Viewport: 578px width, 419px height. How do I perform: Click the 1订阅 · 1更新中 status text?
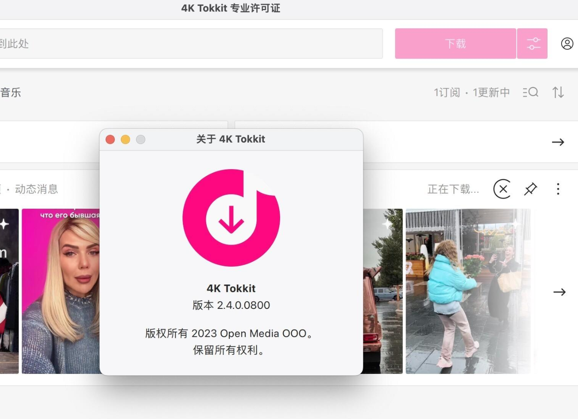coord(472,92)
